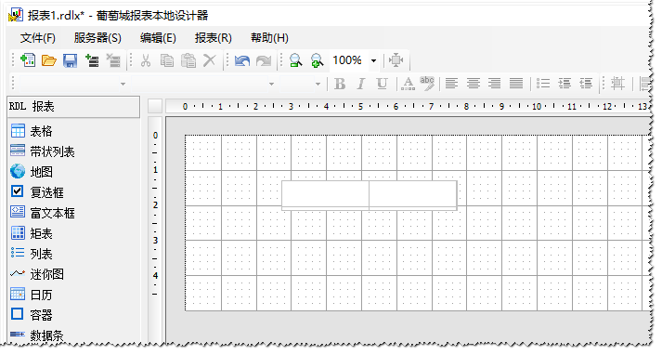Align text right
Viewport: 662px width, 355px height.
(x=495, y=84)
